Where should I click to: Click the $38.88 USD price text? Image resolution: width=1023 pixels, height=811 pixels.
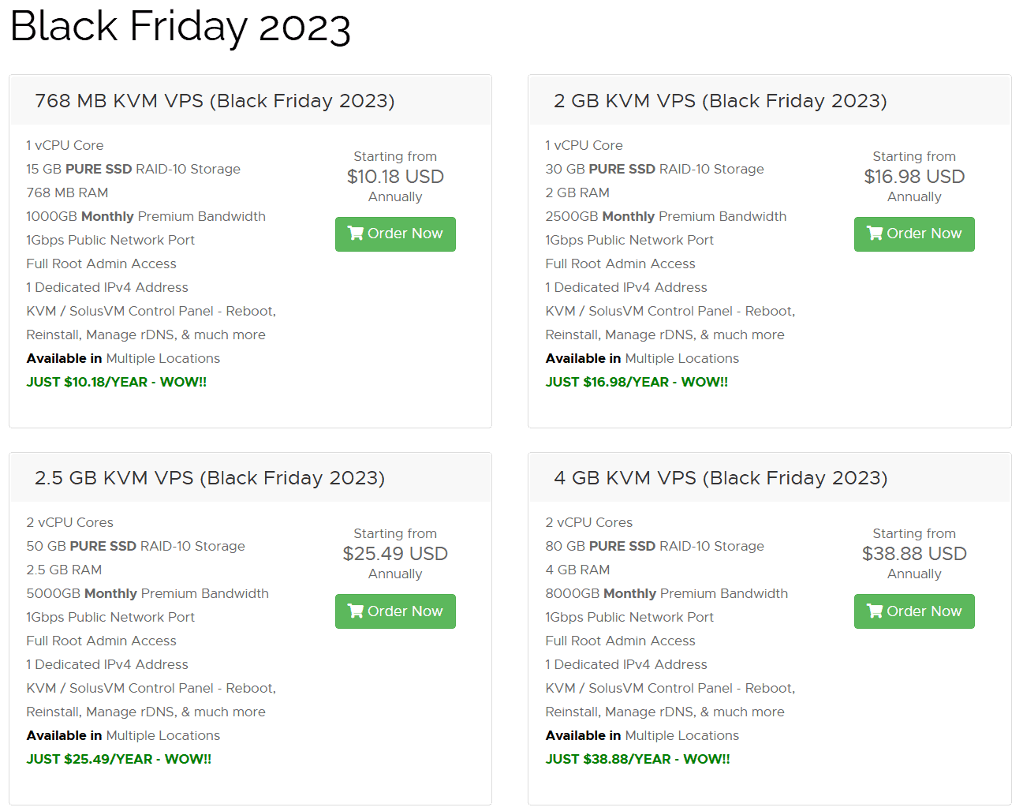pos(914,554)
